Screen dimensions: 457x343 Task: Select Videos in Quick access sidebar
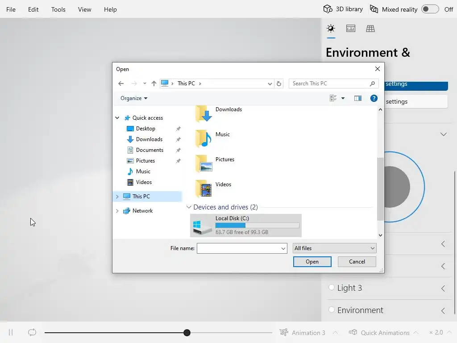click(144, 182)
